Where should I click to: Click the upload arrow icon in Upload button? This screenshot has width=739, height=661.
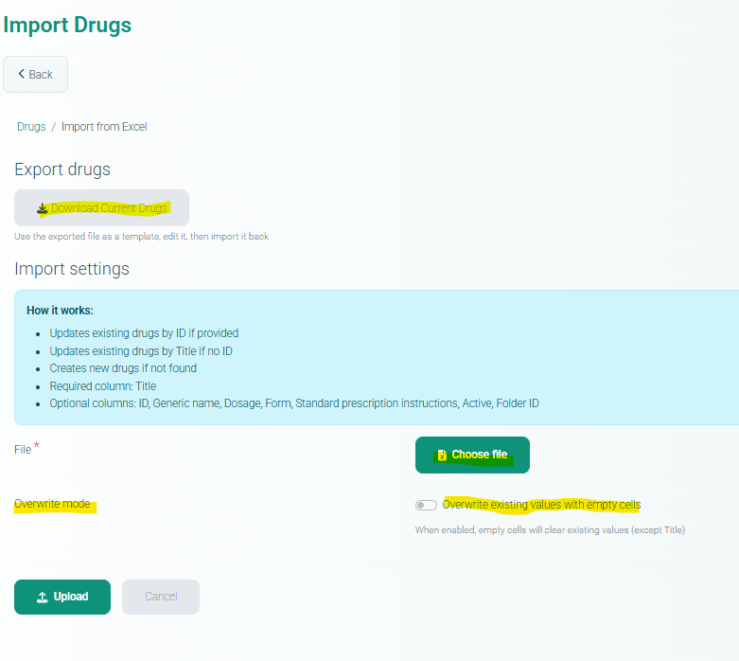coord(42,598)
